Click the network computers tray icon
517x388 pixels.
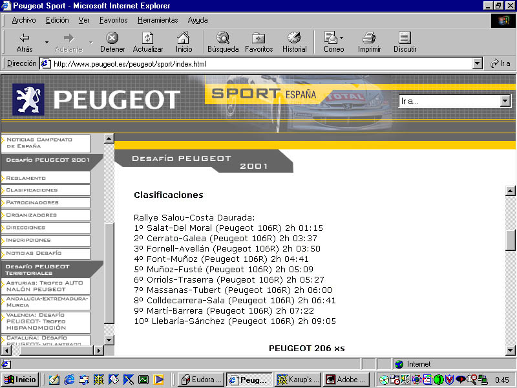click(483, 380)
